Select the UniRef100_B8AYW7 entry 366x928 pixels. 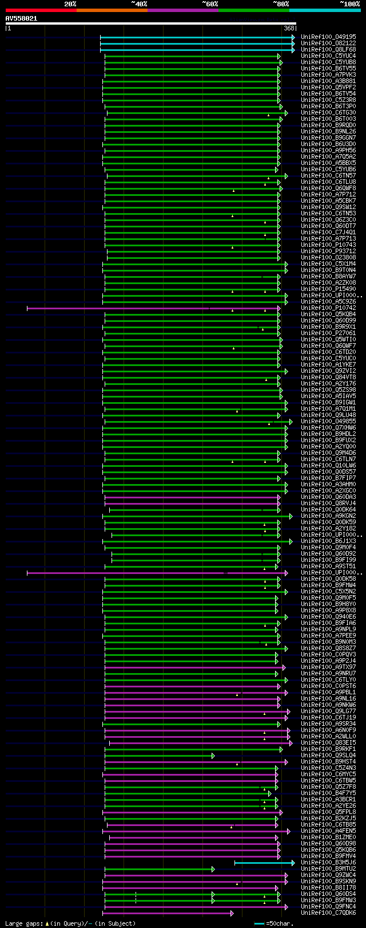click(x=328, y=277)
